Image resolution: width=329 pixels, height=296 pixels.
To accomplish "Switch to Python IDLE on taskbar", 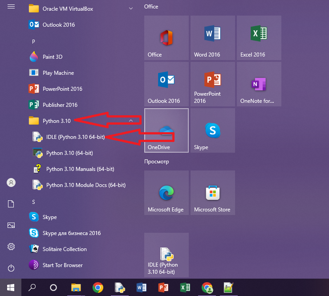I will (x=120, y=288).
